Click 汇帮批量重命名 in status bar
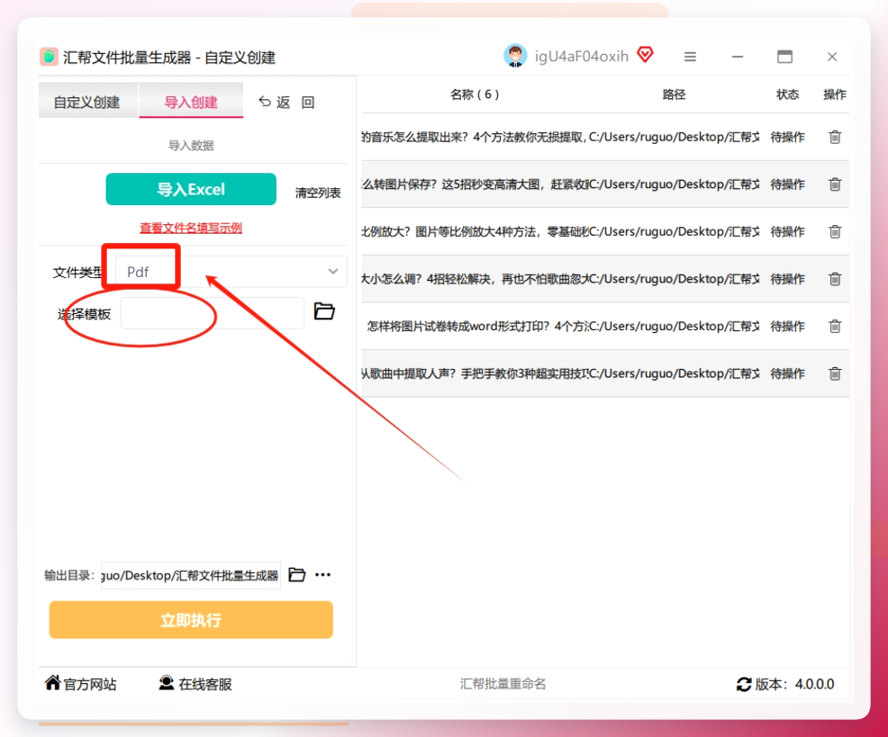The height and width of the screenshot is (737, 888). click(x=503, y=684)
